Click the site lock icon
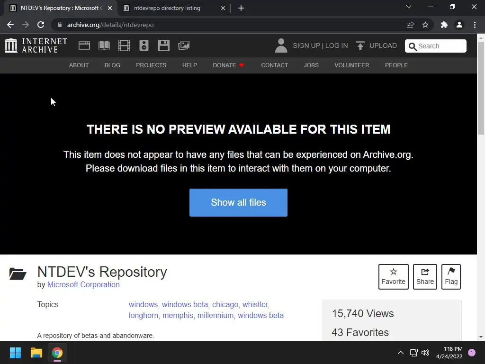 click(x=60, y=25)
